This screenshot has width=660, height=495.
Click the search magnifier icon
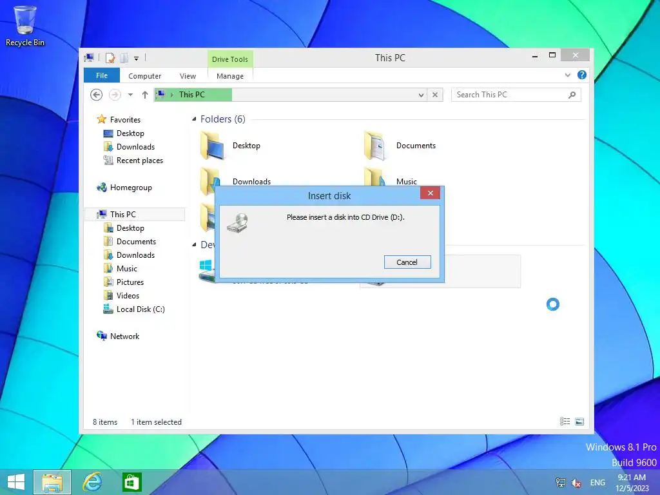572,95
